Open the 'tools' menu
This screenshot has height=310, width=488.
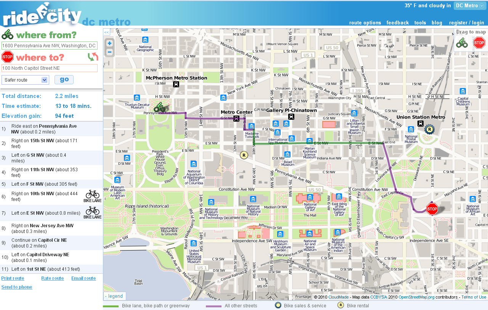click(420, 22)
